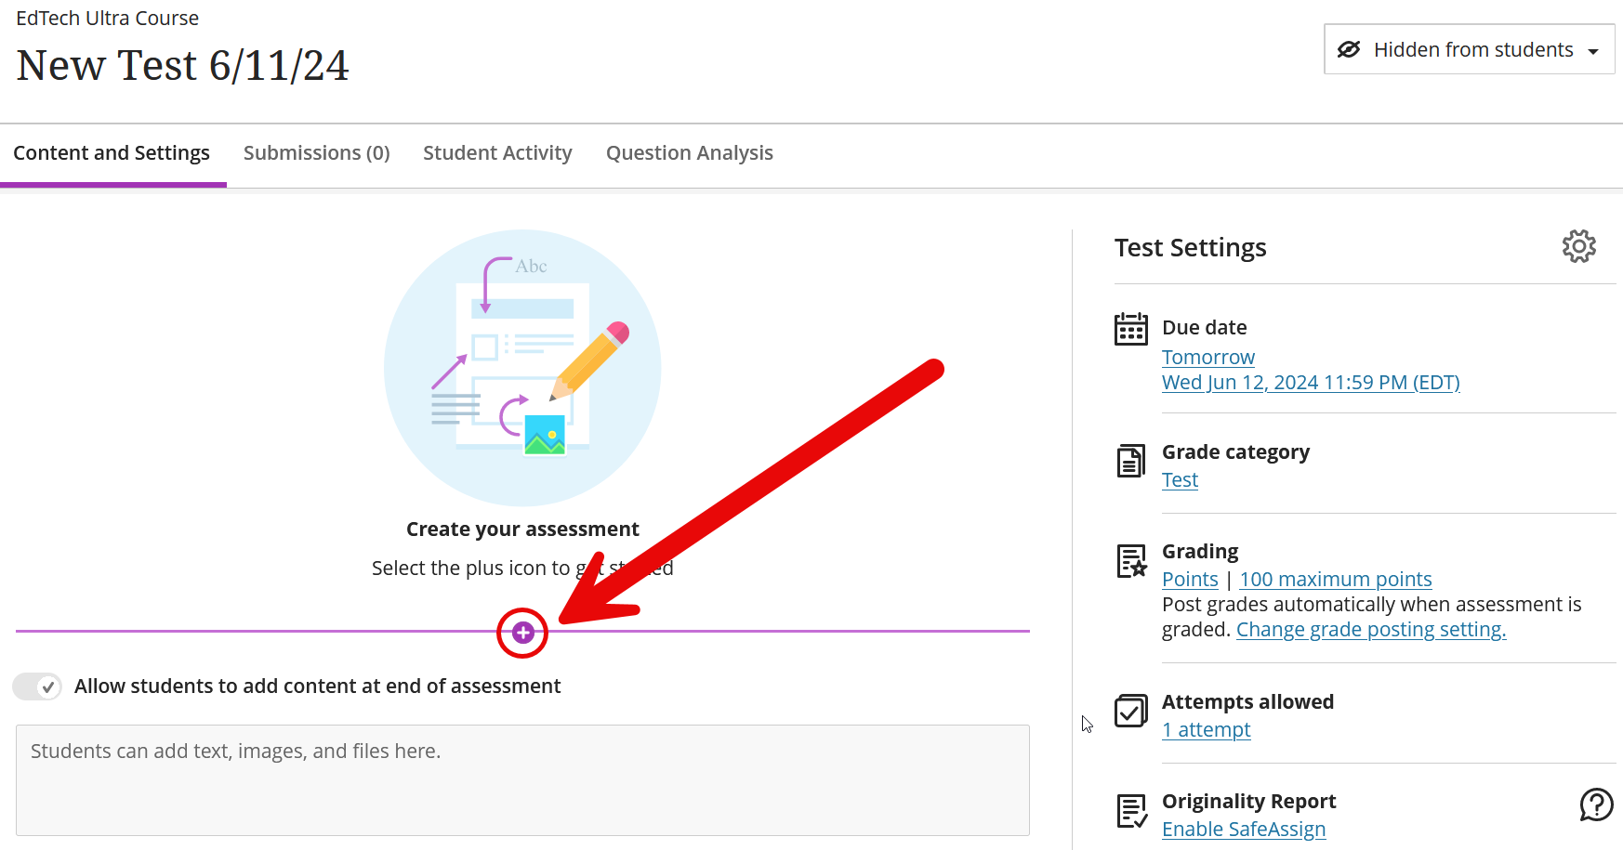The height and width of the screenshot is (850, 1623).
Task: Open the help question mark icon
Action: pos(1596,804)
